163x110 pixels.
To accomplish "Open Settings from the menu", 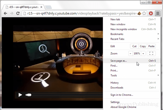I will pos(132,102).
